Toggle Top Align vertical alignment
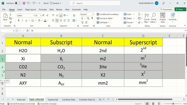This screenshot has width=187, height=105. pyautogui.click(x=53, y=15)
